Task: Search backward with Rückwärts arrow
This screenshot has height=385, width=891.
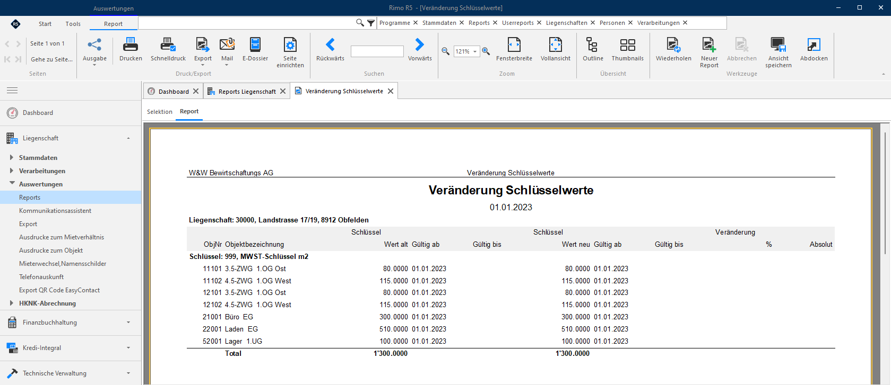Action: tap(330, 50)
